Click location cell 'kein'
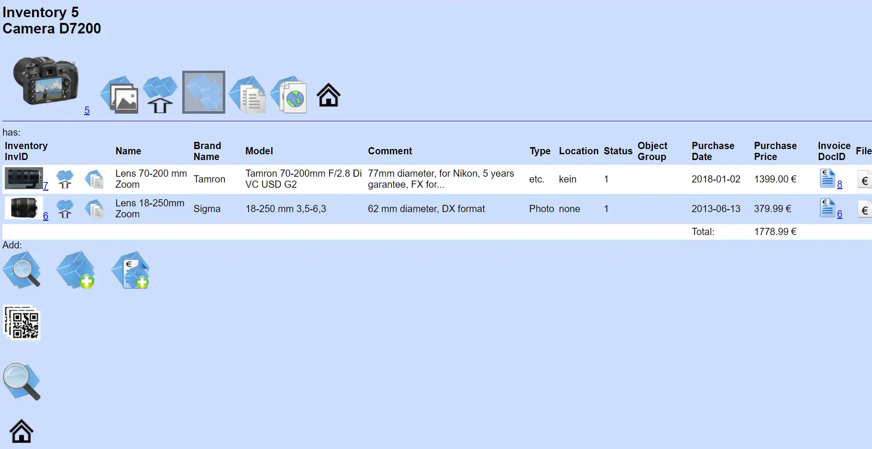Screen dimensions: 872x449 pos(567,179)
